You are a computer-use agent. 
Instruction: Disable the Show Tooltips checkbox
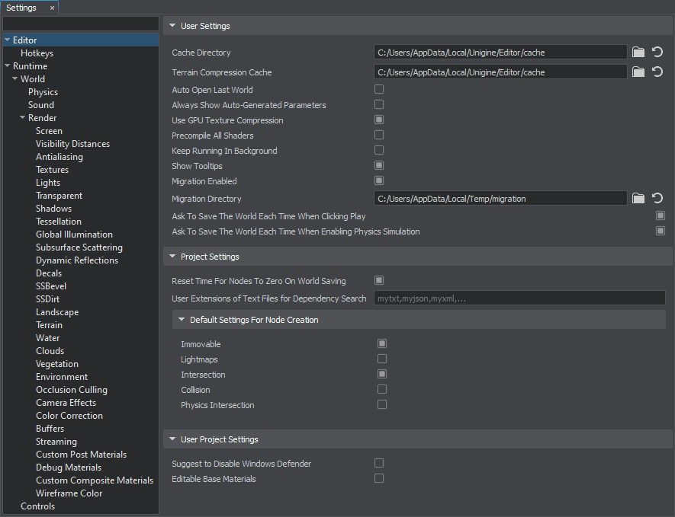(x=379, y=165)
